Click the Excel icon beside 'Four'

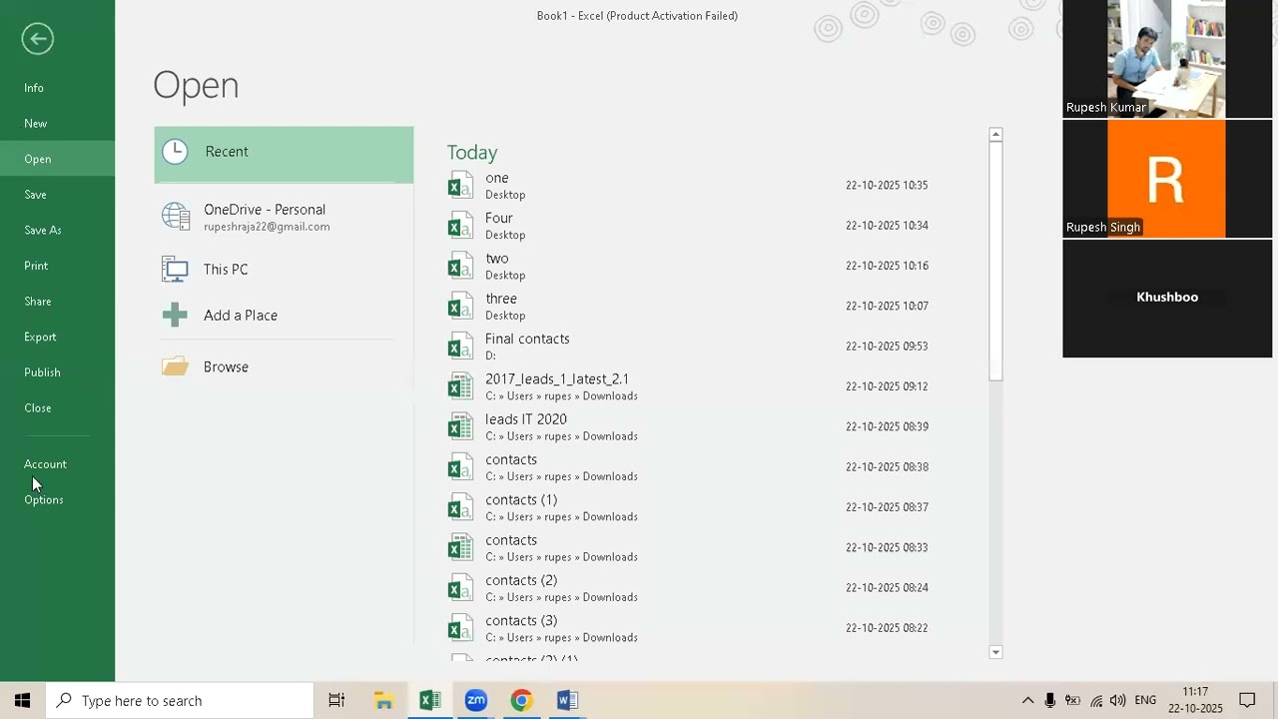[460, 226]
